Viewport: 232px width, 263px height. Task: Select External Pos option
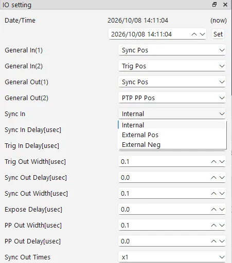(x=172, y=135)
